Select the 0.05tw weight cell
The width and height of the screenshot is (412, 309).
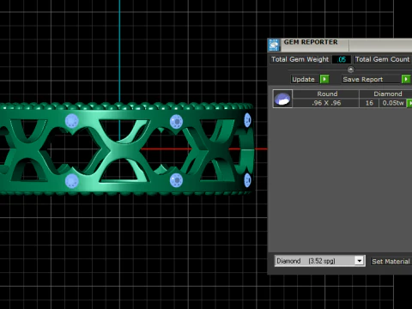393,103
